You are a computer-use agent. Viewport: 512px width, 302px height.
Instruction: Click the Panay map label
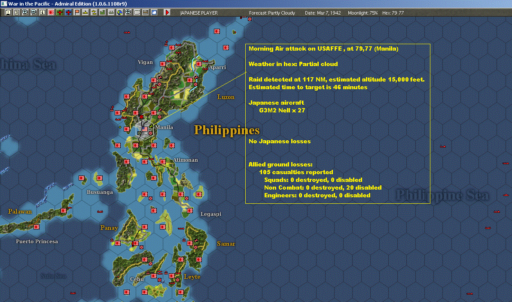point(109,228)
